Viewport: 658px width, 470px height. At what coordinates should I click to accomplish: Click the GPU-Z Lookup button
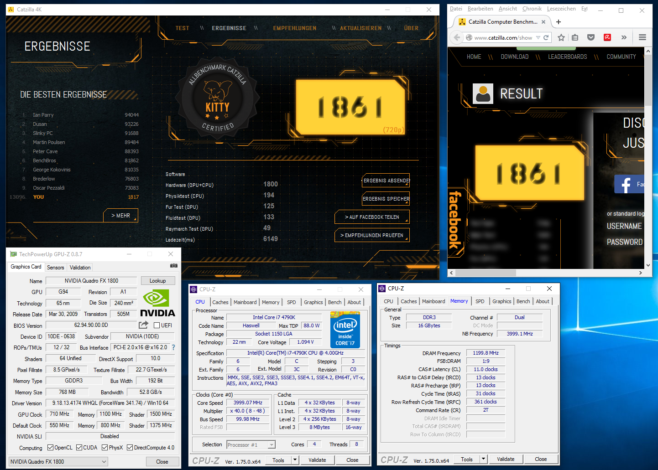pos(158,281)
